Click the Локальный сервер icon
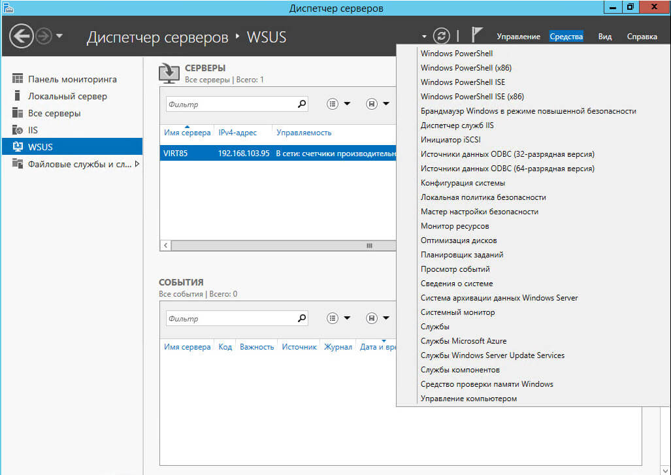This screenshot has height=475, width=671. tap(17, 95)
